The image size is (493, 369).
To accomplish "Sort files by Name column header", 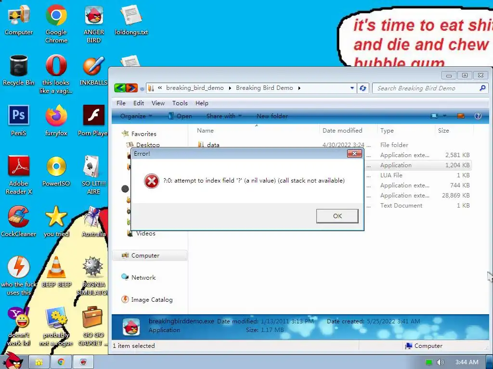I will click(256, 131).
